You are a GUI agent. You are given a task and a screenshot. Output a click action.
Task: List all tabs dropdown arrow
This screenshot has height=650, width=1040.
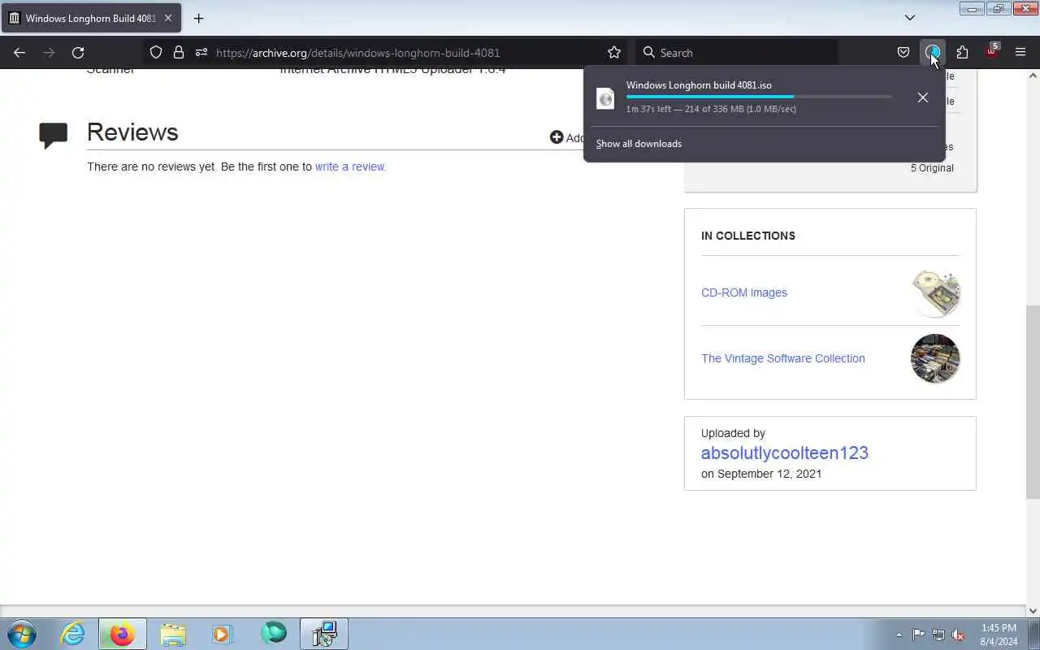click(910, 18)
